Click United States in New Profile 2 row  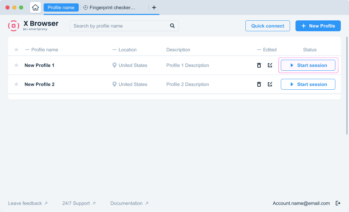[x=133, y=84]
